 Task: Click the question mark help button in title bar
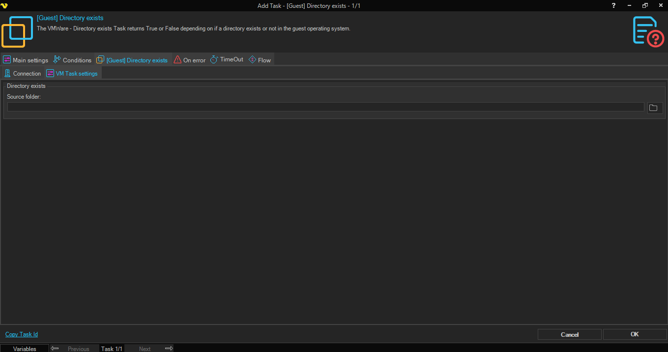[x=613, y=5]
